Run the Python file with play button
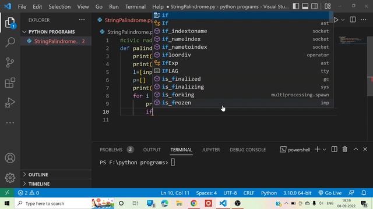 point(336,20)
